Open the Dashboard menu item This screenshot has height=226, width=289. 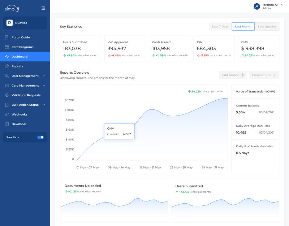click(25, 57)
